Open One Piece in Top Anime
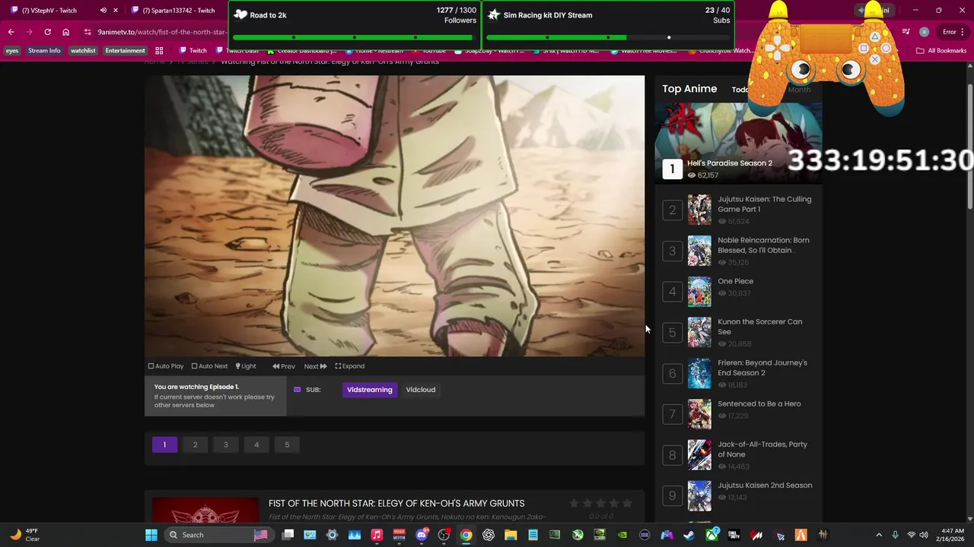Image resolution: width=974 pixels, height=547 pixels. 735,281
